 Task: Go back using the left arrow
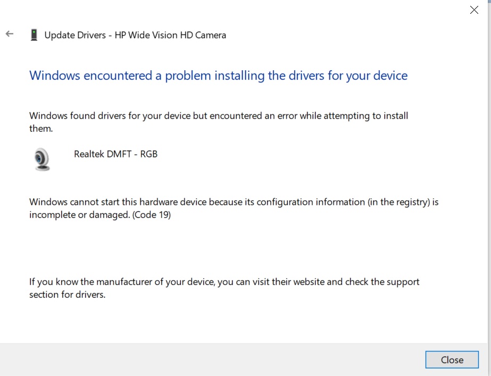(10, 34)
